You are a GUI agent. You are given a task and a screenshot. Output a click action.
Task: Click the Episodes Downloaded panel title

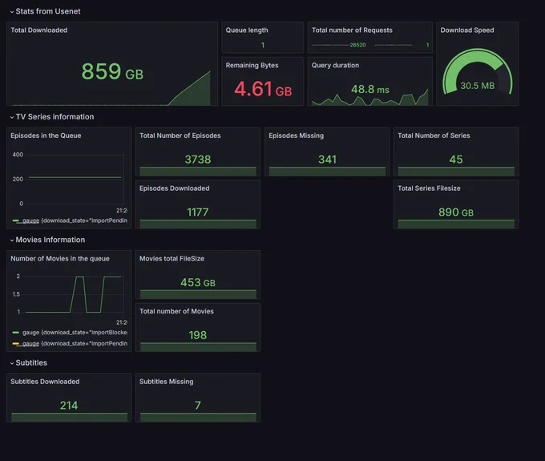click(x=174, y=188)
